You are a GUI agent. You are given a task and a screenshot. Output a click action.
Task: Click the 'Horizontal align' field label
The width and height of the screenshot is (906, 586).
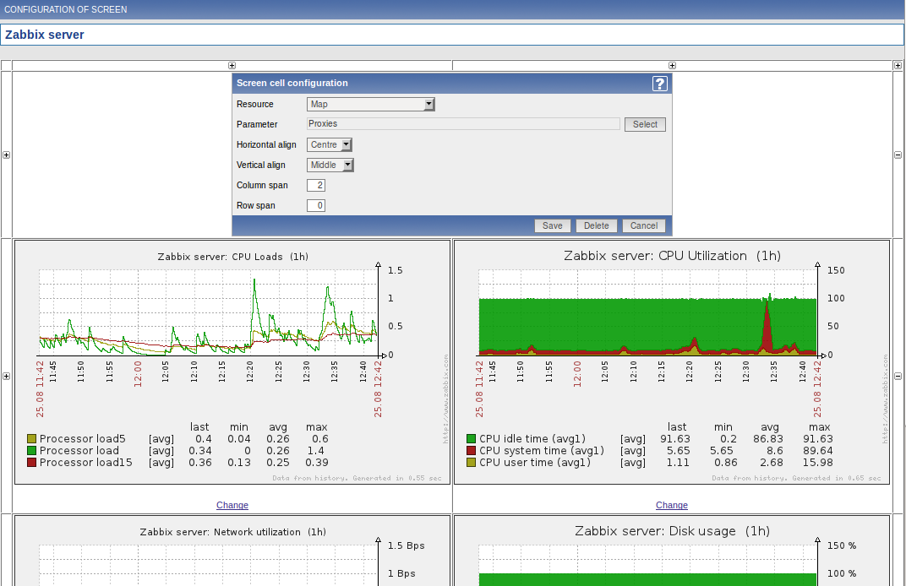click(x=266, y=145)
